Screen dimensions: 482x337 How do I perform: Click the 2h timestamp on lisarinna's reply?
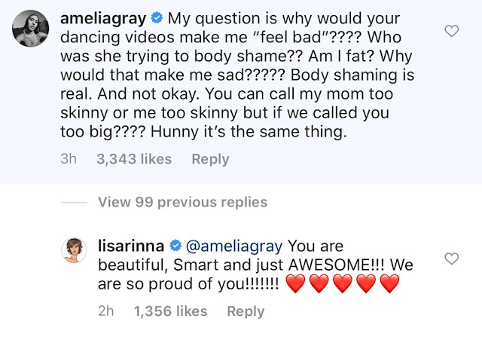106,311
